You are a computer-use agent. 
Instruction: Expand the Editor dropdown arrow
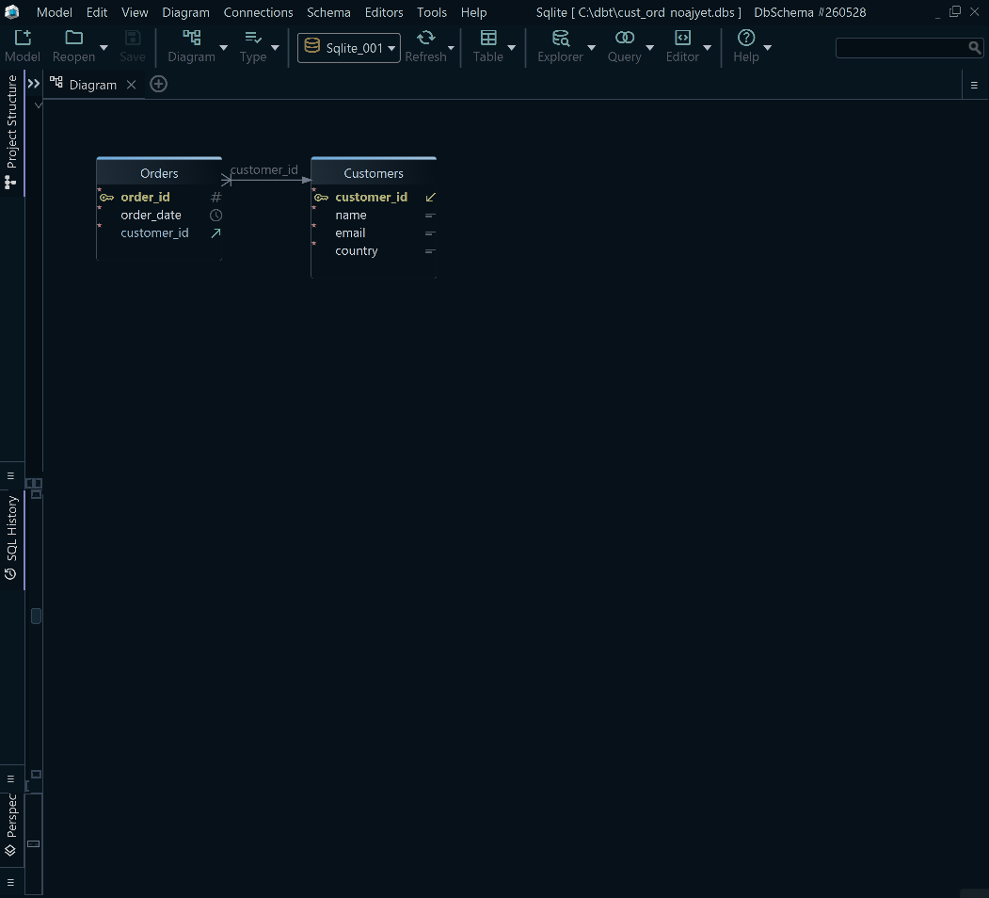point(707,47)
